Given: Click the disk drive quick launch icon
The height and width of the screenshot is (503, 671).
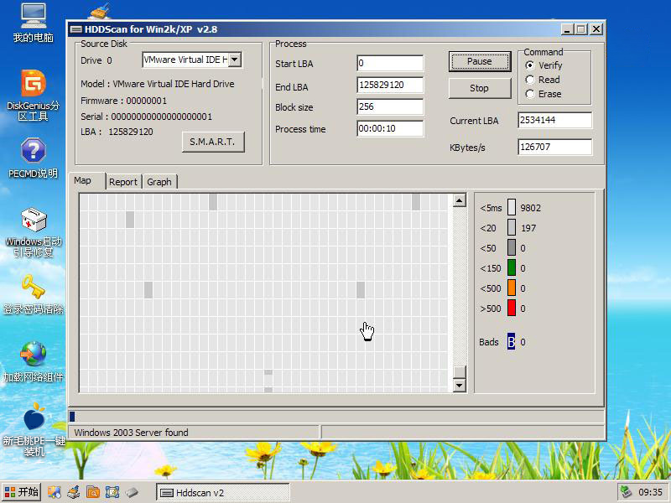Looking at the screenshot, I should click(x=132, y=492).
